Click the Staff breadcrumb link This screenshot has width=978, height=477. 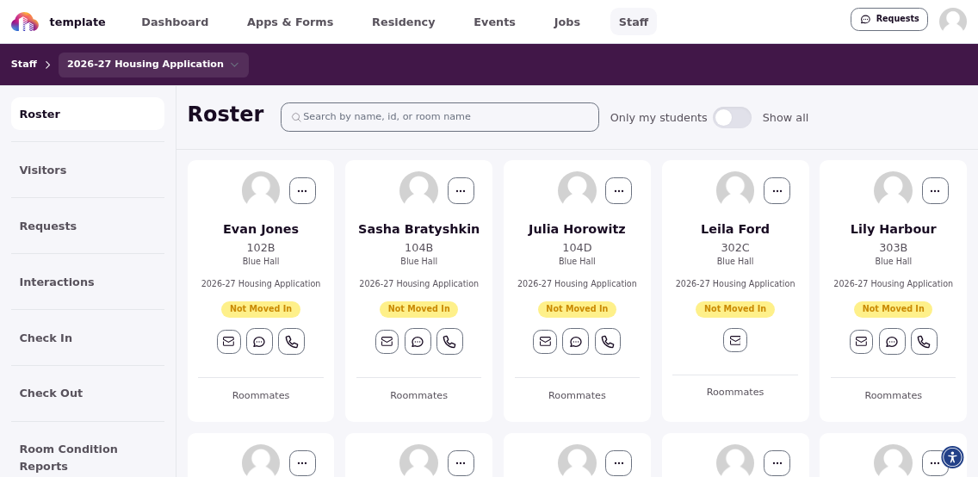pos(24,65)
